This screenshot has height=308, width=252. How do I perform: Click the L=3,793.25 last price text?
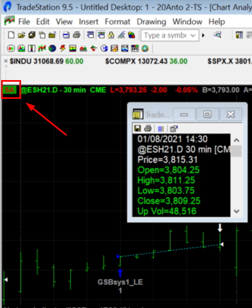[x=129, y=90]
